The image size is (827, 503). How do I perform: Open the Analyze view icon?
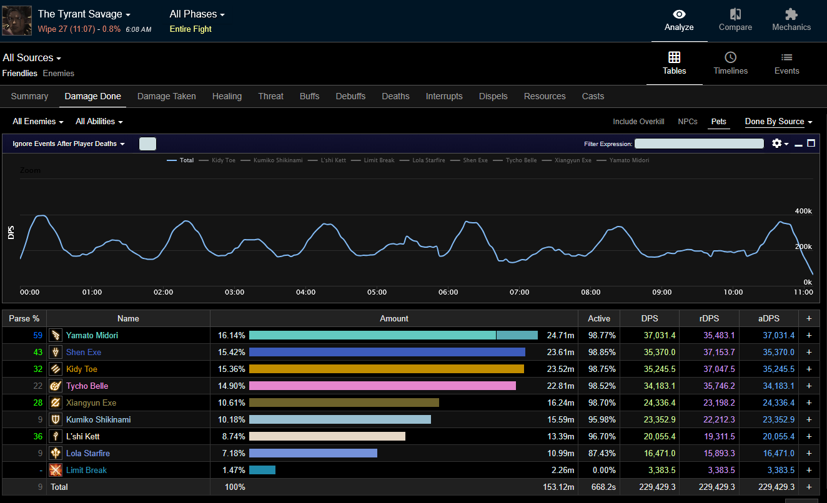tap(679, 14)
